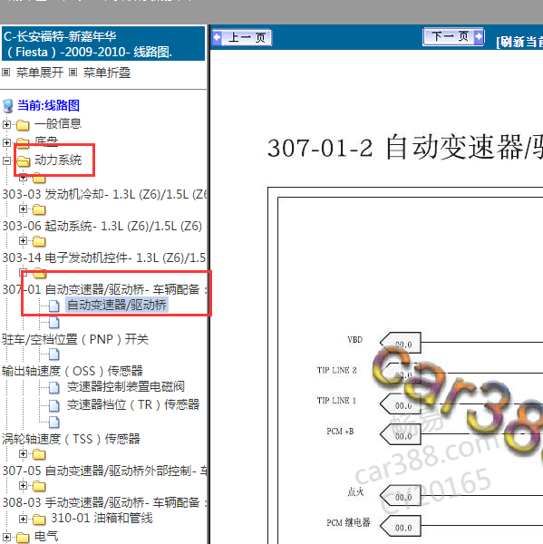This screenshot has height=544, width=543.
Task: Open 307-05 自动变速器/驱动桥外部控制 entry
Action: pos(105,471)
